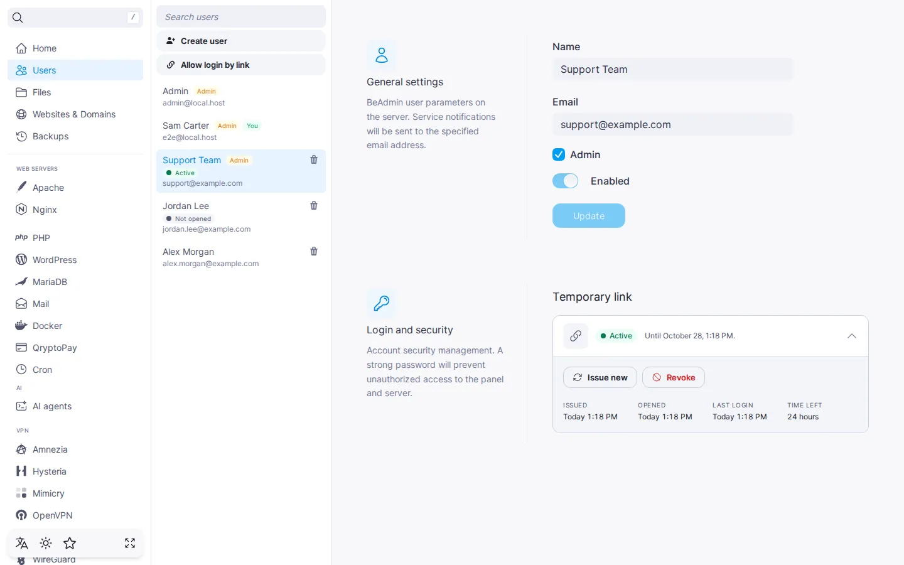The width and height of the screenshot is (904, 565).
Task: Click the MariaDB seal icon
Action: (21, 282)
